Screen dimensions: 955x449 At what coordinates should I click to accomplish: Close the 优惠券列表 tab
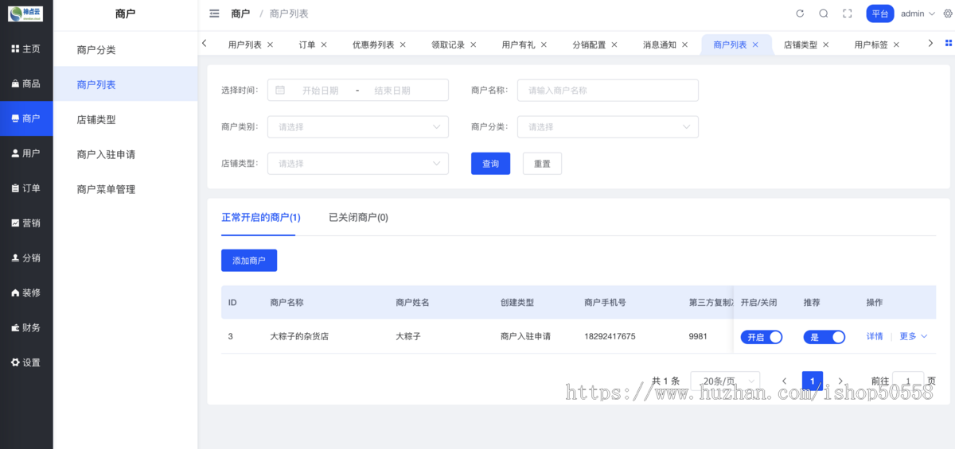coord(403,45)
